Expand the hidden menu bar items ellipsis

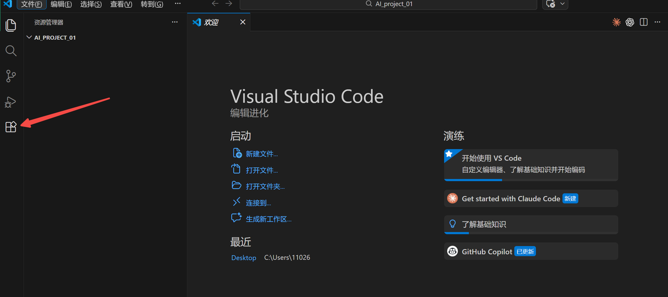(x=177, y=4)
